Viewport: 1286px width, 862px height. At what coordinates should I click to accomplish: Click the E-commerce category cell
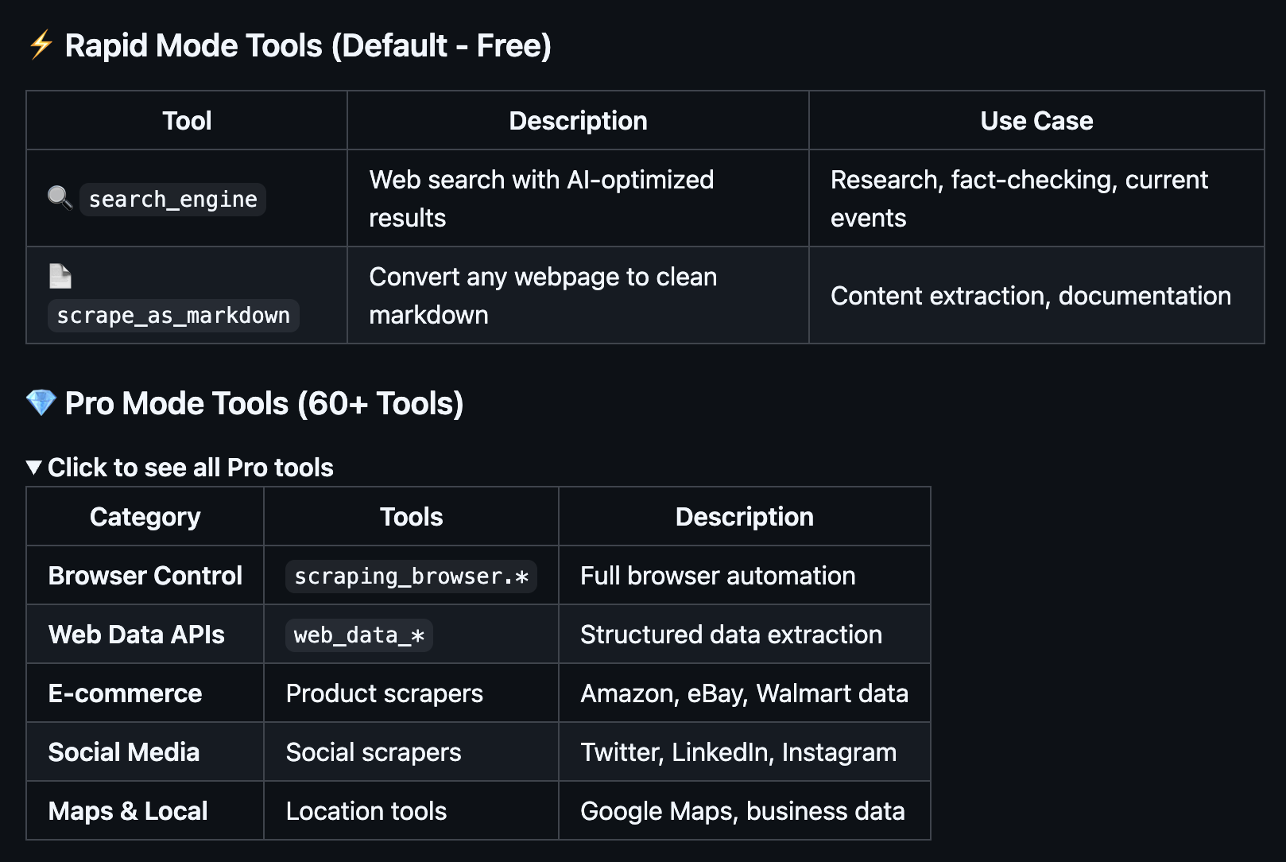pyautogui.click(x=126, y=693)
